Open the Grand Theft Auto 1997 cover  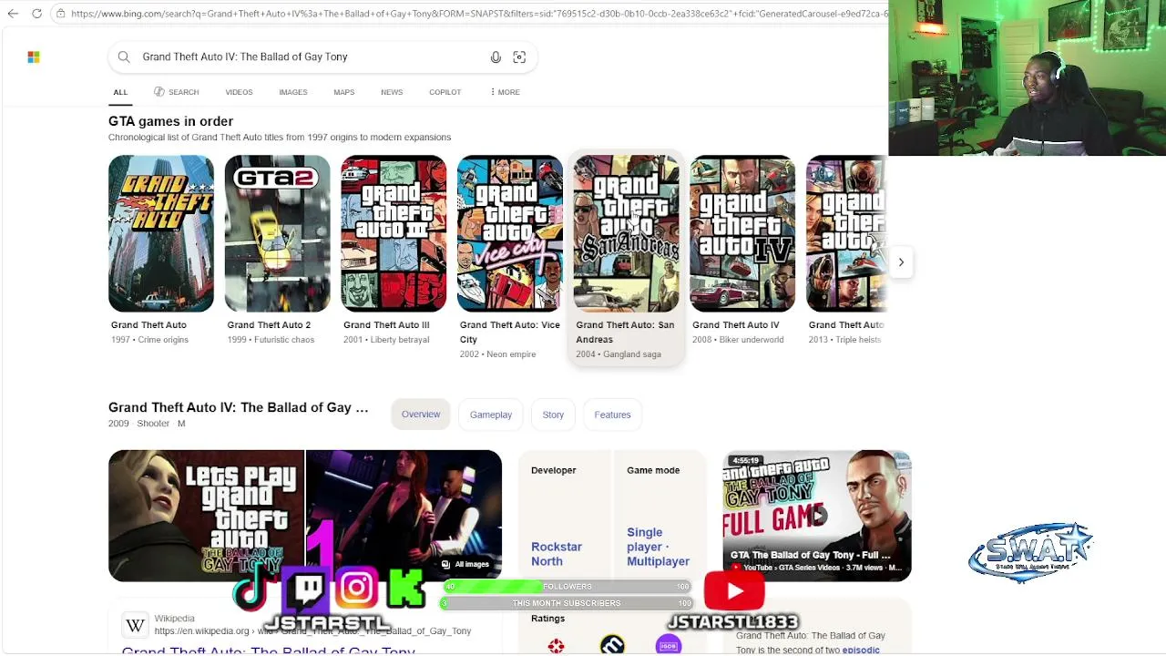coord(161,233)
